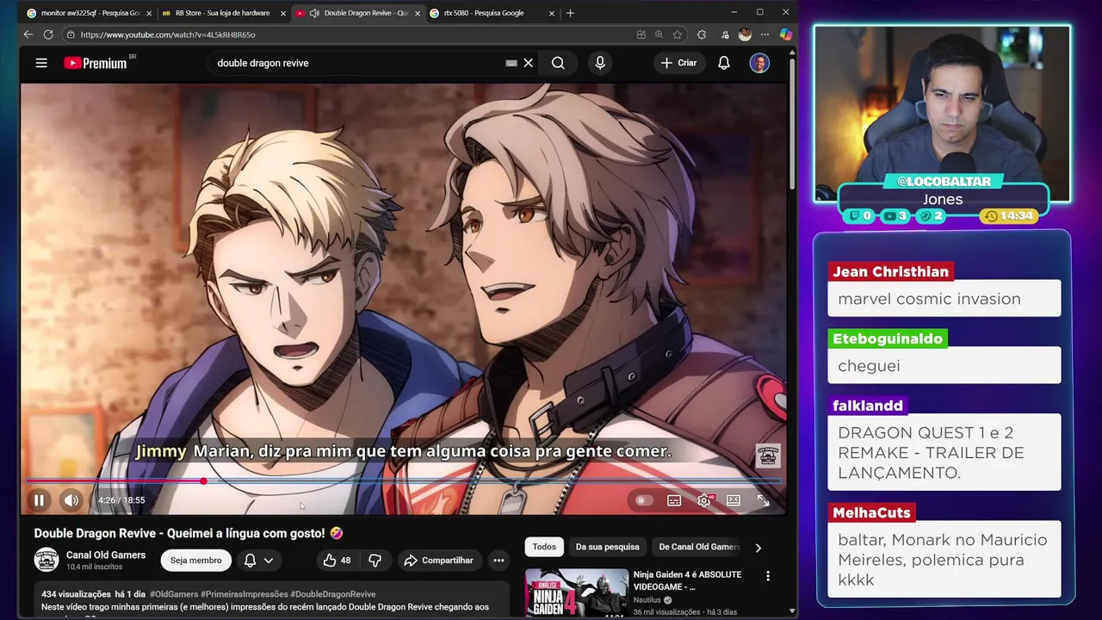Open the YouTube account avatar menu
The image size is (1102, 620).
(759, 63)
